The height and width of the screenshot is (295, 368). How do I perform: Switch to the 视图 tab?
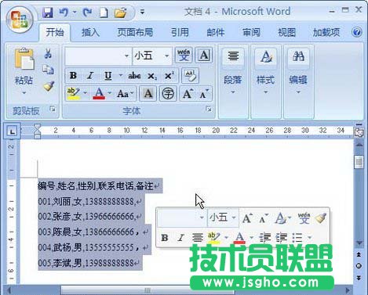point(286,32)
